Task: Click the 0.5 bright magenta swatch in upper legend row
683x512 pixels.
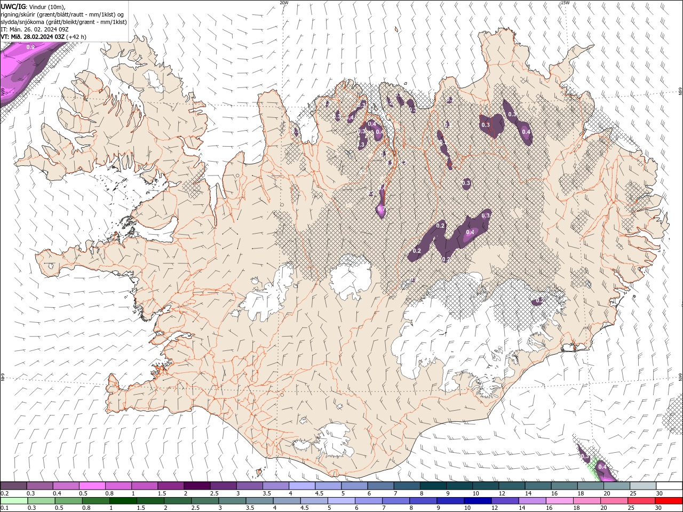Action: (92, 486)
